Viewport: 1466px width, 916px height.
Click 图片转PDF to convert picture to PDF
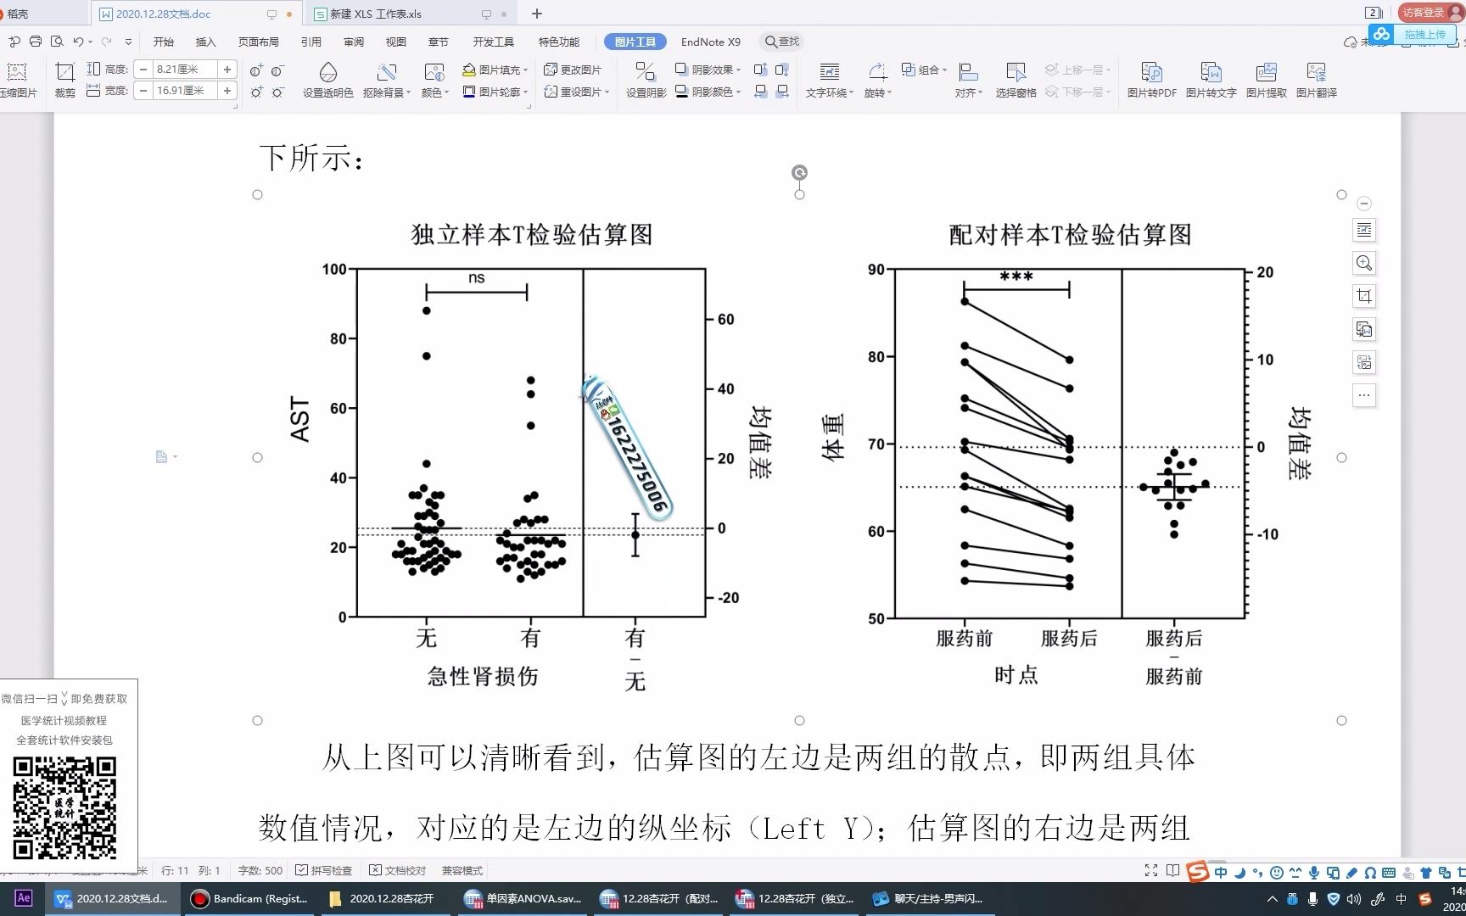point(1152,80)
